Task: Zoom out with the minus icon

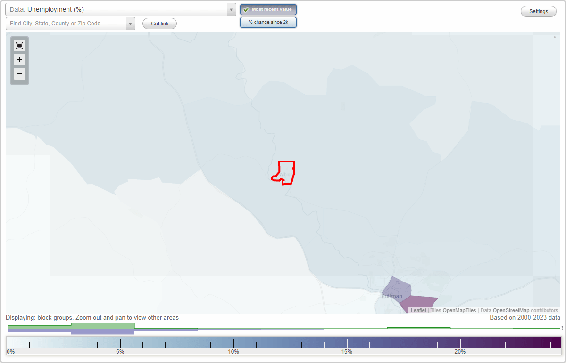Action: (19, 73)
